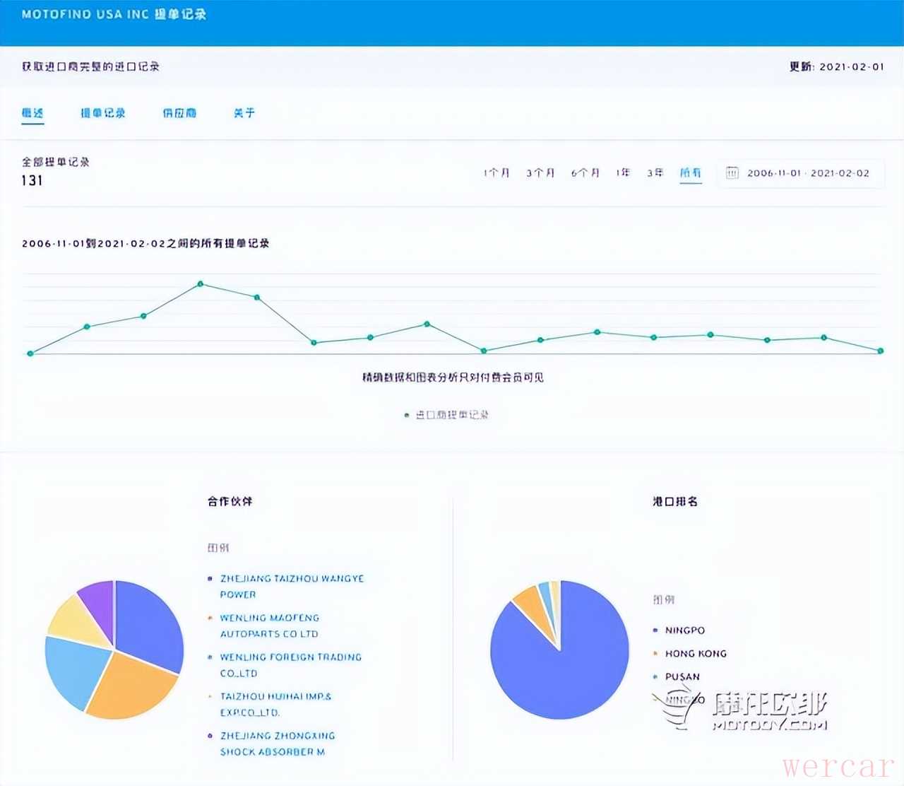This screenshot has height=786, width=904.
Task: Select the 1个月 time range
Action: (496, 173)
